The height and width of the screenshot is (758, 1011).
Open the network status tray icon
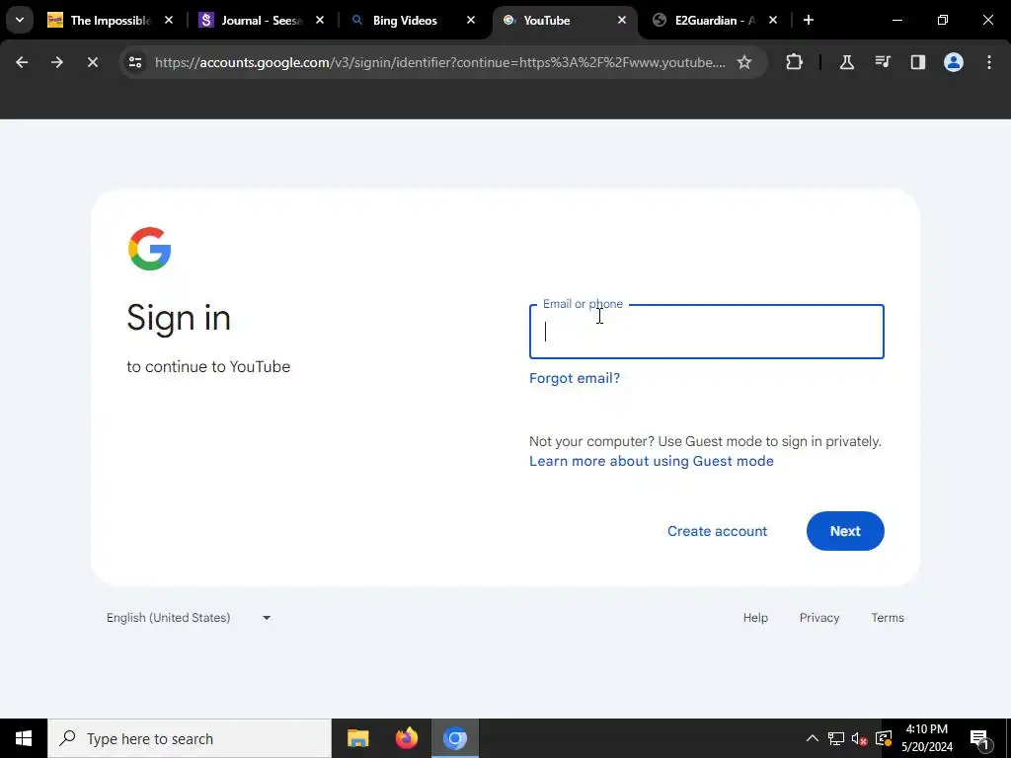coord(836,738)
